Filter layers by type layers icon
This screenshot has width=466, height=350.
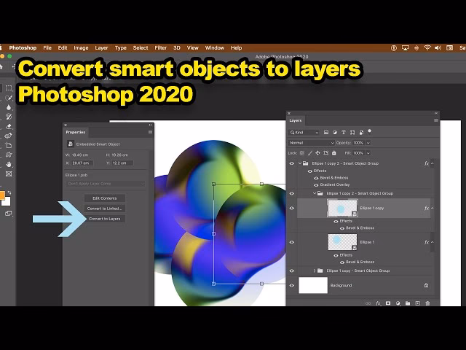pyautogui.click(x=344, y=133)
